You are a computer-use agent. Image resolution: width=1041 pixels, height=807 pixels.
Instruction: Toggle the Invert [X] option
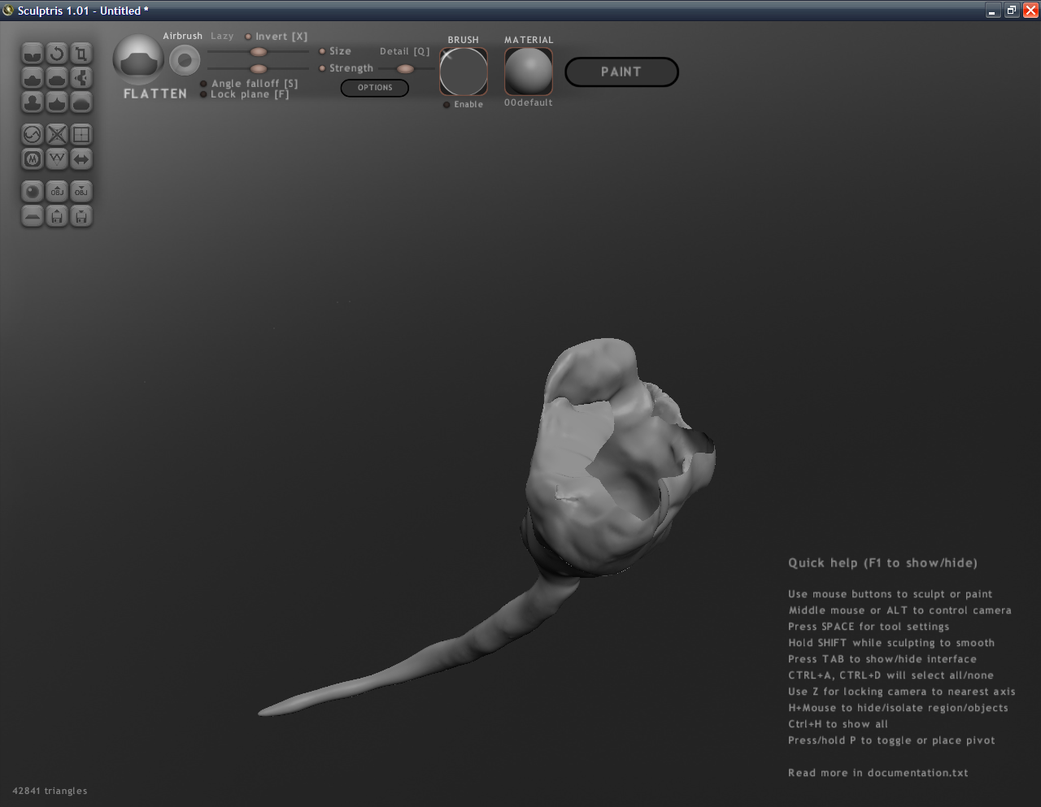click(x=249, y=37)
